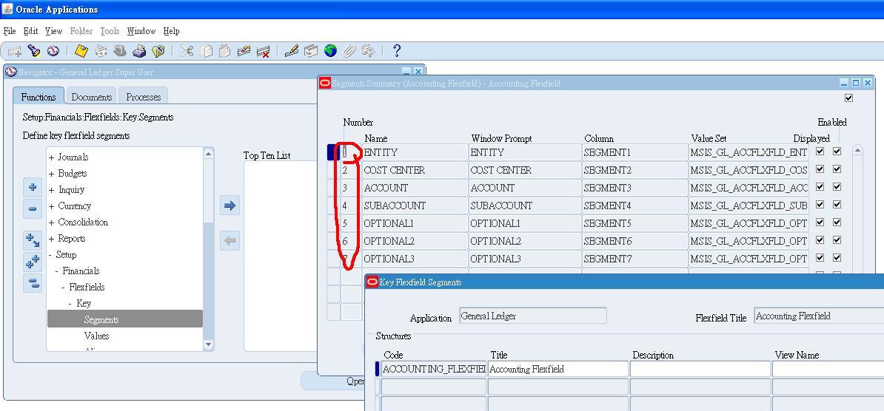The image size is (884, 411).
Task: Toggle Enabled checkbox for ENTITY row
Action: point(837,152)
